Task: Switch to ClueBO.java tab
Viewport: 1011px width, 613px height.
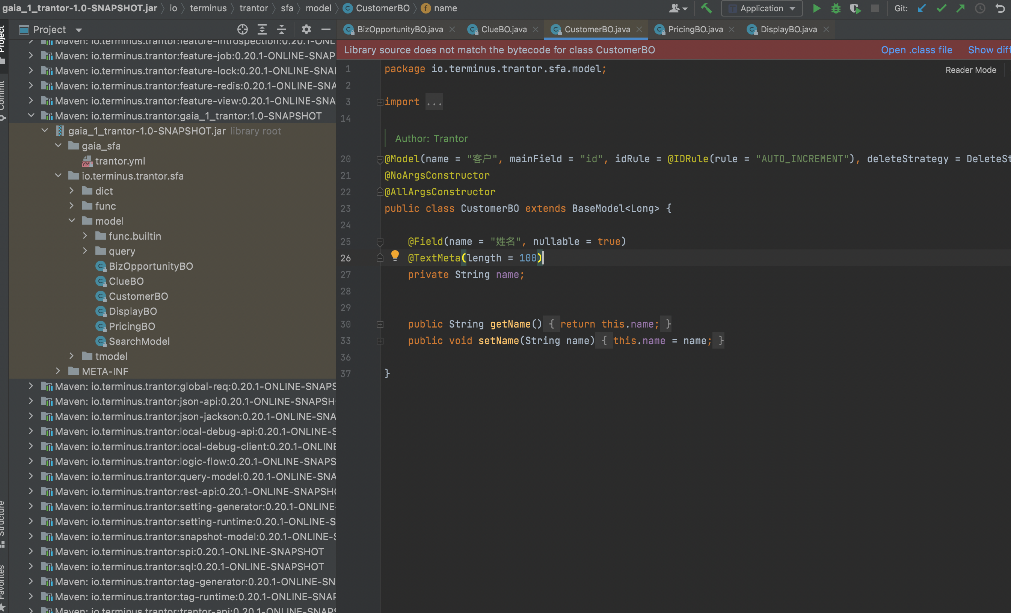Action: (x=504, y=29)
